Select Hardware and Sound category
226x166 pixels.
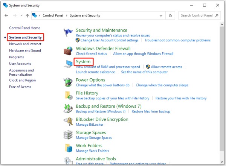coord(25,50)
